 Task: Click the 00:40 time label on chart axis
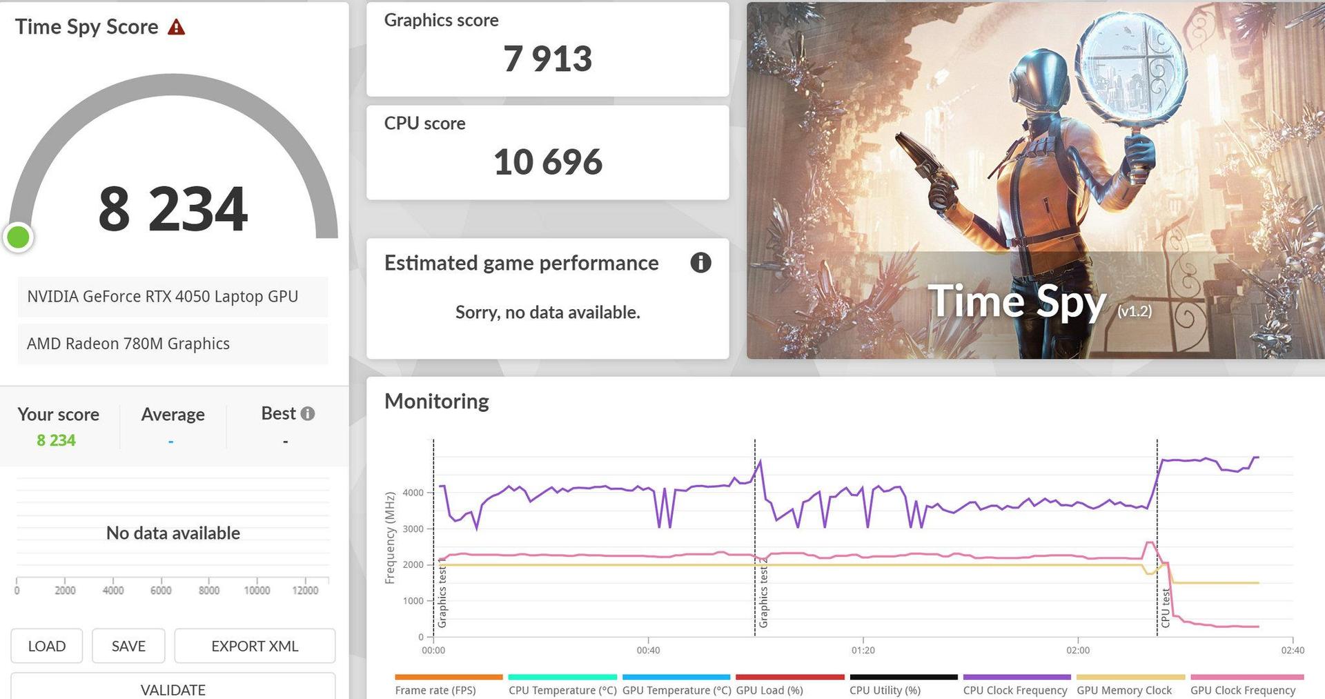[x=648, y=650]
